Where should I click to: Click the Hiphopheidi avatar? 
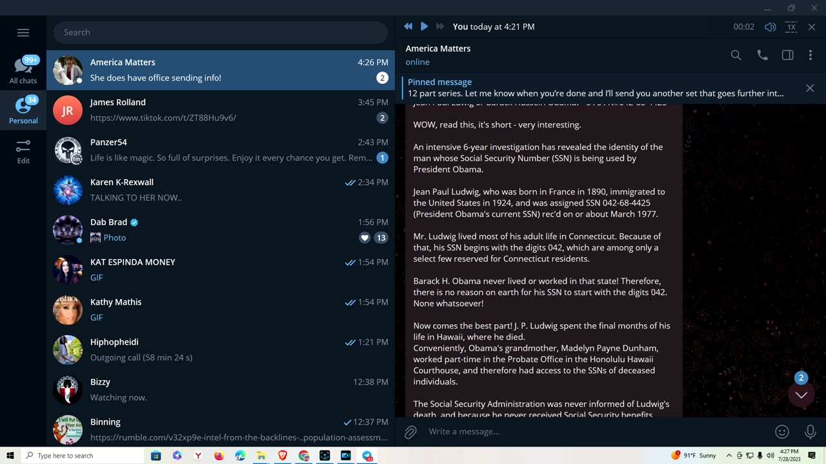pos(68,350)
